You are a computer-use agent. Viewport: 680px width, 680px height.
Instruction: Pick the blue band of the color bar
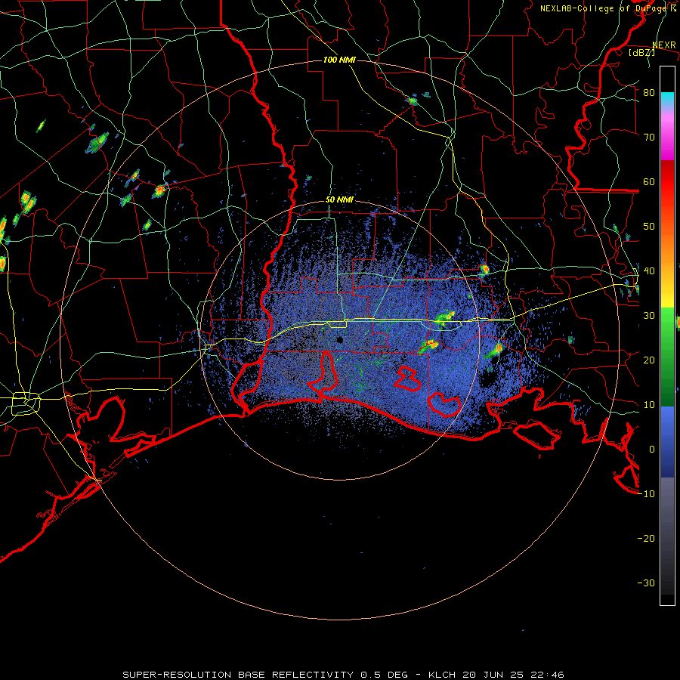667,442
